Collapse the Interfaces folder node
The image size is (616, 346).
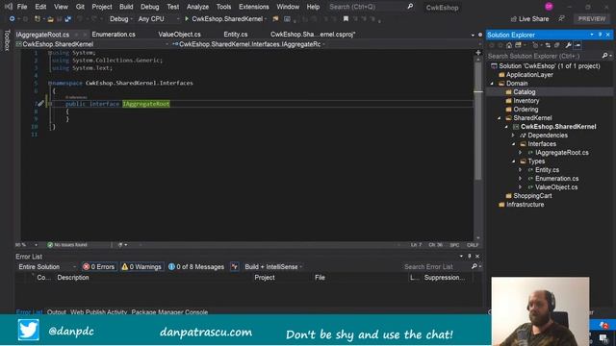click(513, 144)
